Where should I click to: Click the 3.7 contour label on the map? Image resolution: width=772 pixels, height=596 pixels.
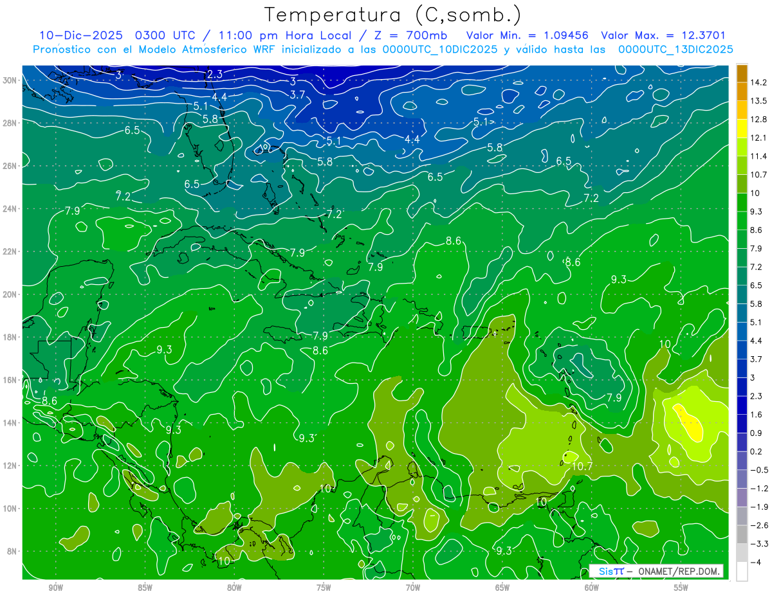(x=297, y=95)
